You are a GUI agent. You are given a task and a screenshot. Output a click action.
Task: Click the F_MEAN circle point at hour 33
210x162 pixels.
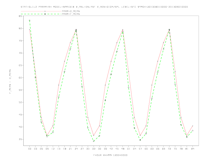pyautogui.click(x=94, y=141)
